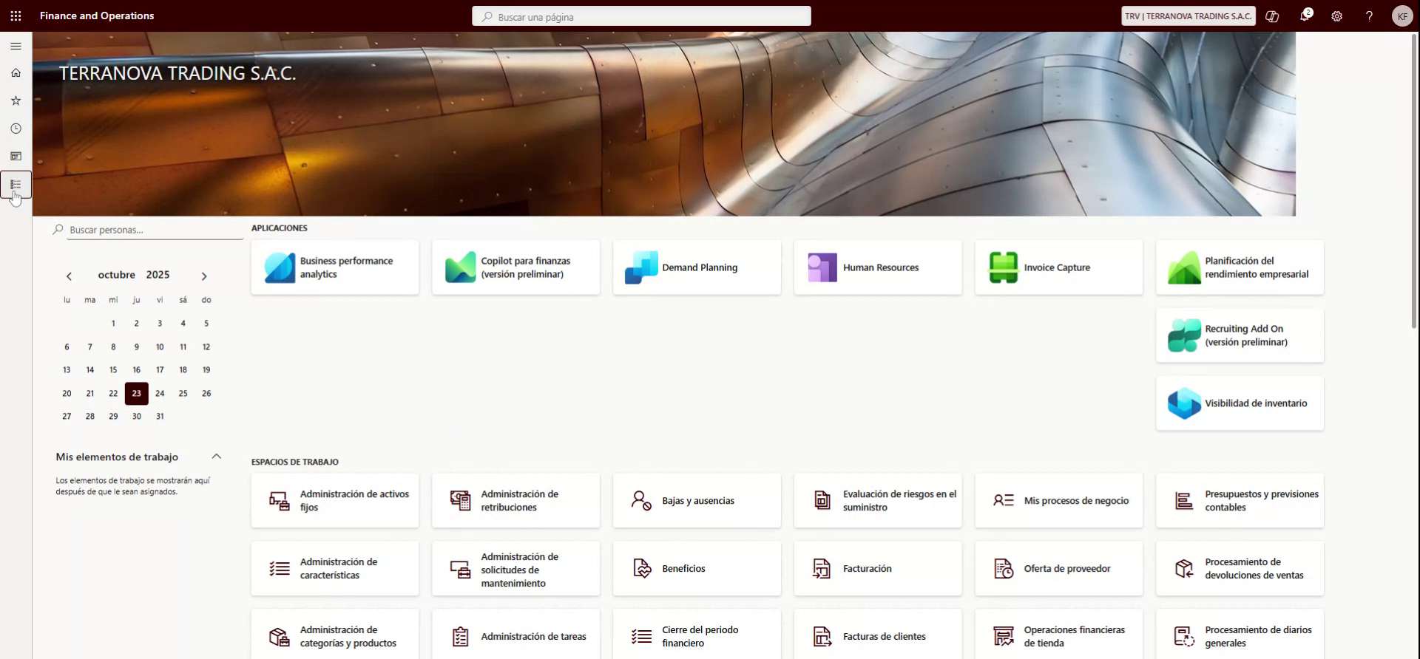Open Administración de solicitudes de mantenimiento
1420x659 pixels.
[516, 569]
